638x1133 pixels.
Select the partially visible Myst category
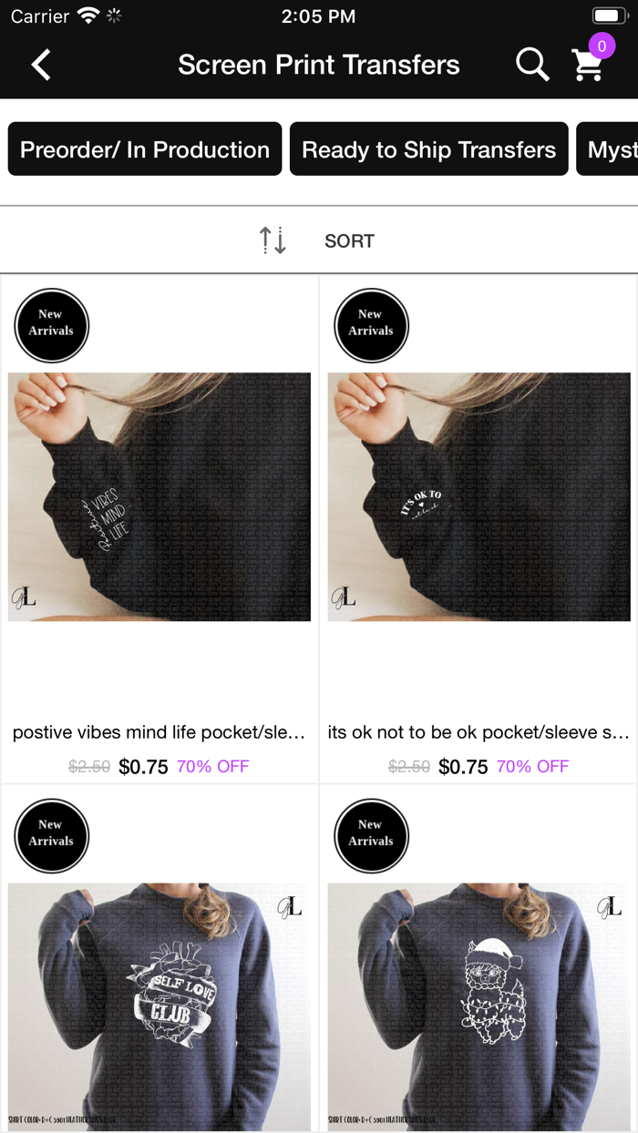[x=608, y=149]
